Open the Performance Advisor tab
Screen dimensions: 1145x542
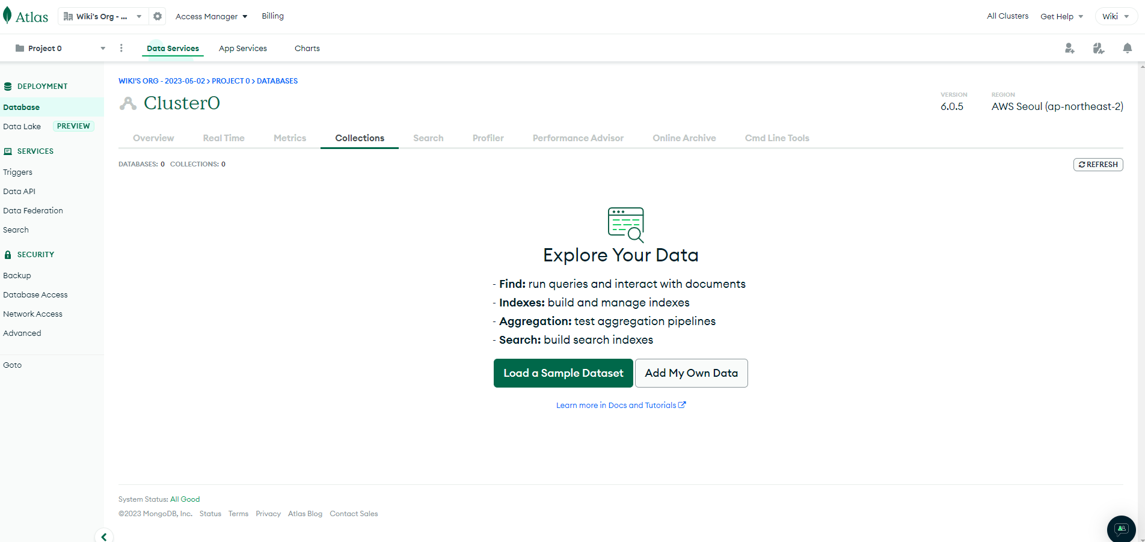click(578, 138)
